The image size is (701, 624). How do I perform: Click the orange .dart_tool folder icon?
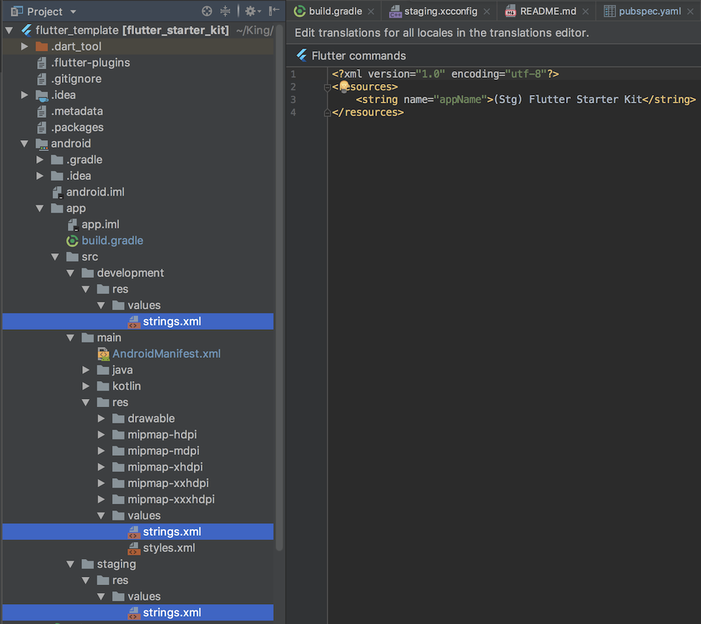[x=42, y=46]
